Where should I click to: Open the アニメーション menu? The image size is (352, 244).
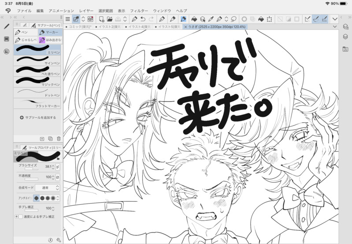[x=61, y=11]
